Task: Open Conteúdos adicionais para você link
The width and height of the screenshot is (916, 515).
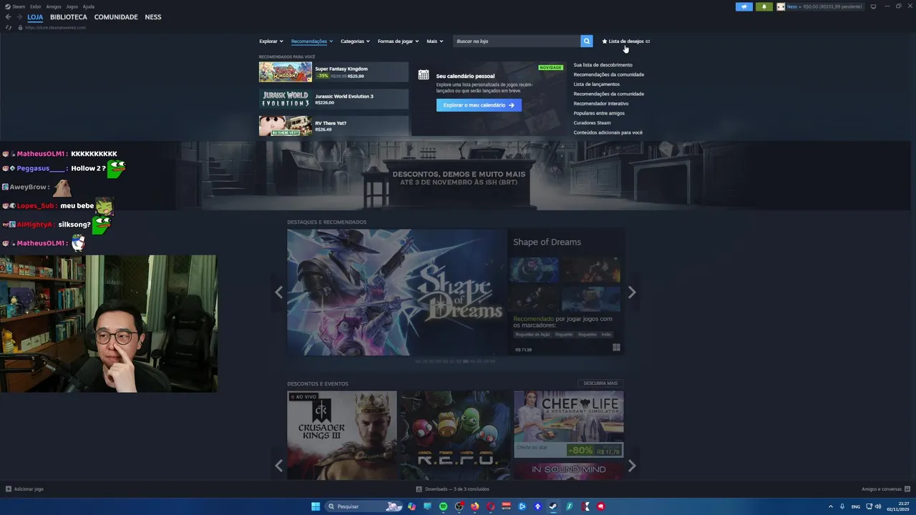Action: pyautogui.click(x=608, y=132)
